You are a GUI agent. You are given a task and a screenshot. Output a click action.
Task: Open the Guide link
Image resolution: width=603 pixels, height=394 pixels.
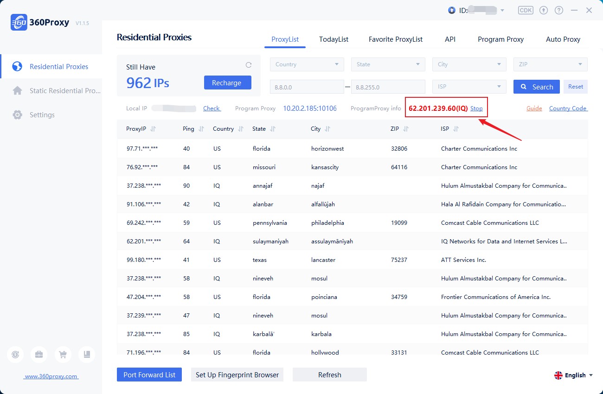(x=534, y=108)
